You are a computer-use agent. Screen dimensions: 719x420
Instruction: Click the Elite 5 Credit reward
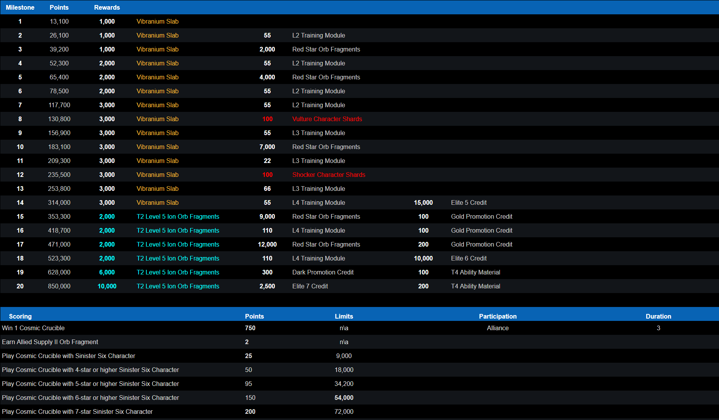click(x=468, y=202)
